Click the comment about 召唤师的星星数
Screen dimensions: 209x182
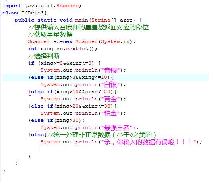pyautogui.click(x=88, y=27)
